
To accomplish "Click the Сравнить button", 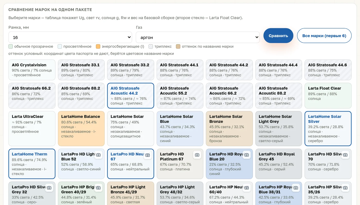I will tap(278, 36).
